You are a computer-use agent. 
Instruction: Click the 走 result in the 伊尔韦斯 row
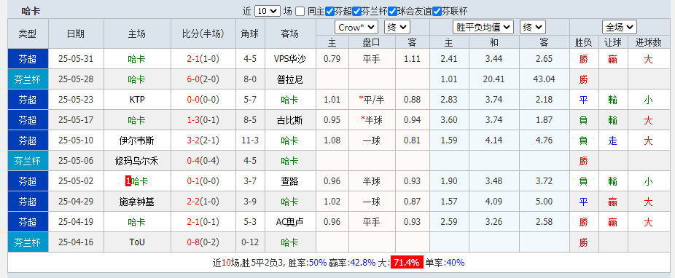(612, 140)
